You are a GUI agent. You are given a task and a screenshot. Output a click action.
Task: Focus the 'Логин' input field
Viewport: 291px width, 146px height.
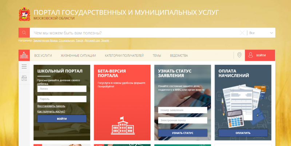pyautogui.click(x=61, y=88)
